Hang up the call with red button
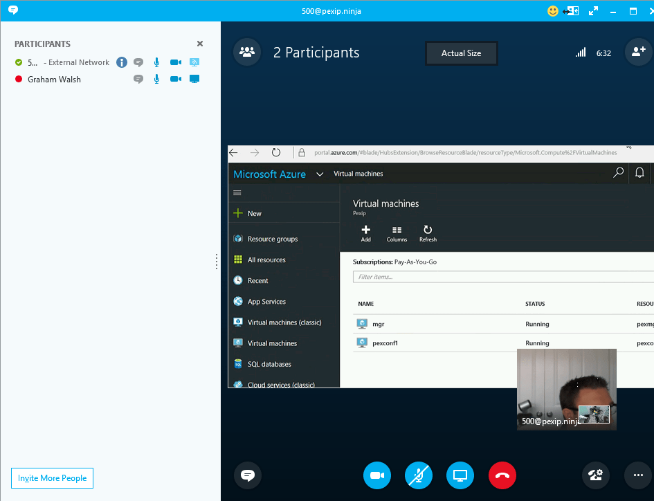 point(502,475)
